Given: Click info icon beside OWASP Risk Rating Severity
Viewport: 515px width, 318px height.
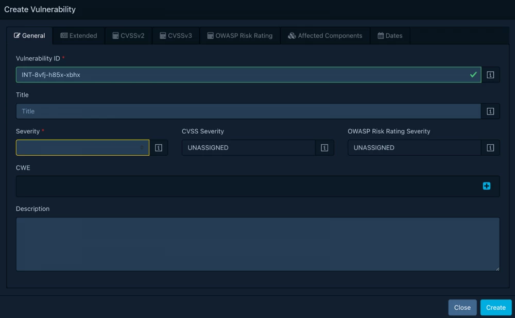Looking at the screenshot, I should click(490, 148).
